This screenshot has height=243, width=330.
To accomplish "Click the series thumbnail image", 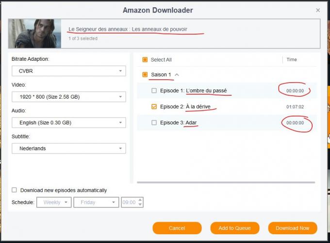I will [x=35, y=34].
